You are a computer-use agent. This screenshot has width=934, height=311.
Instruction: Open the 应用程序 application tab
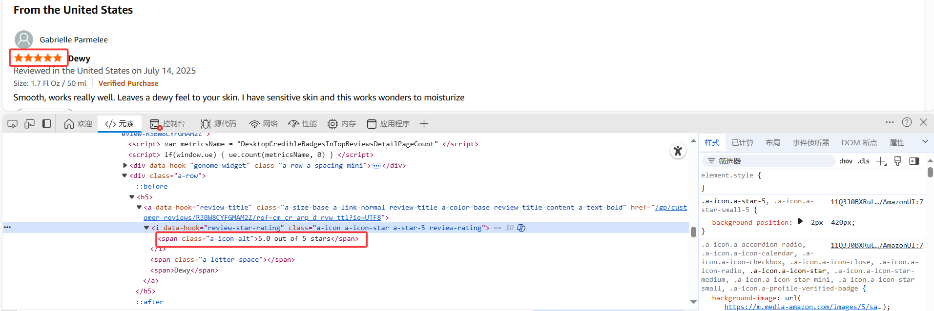pyautogui.click(x=388, y=124)
